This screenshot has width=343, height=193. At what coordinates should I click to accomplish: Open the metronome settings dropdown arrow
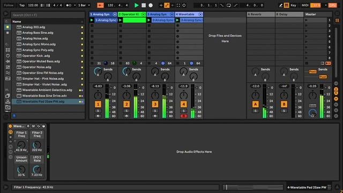tap(75, 5)
